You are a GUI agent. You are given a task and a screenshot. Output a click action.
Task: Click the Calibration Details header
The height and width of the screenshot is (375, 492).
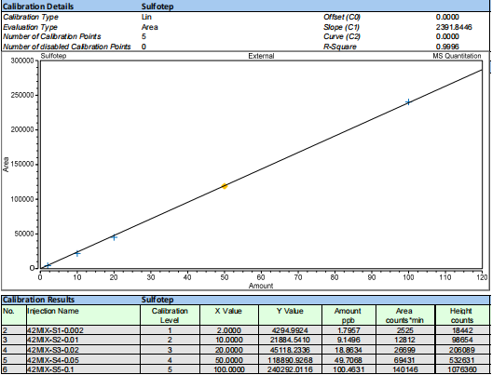pyautogui.click(x=38, y=7)
